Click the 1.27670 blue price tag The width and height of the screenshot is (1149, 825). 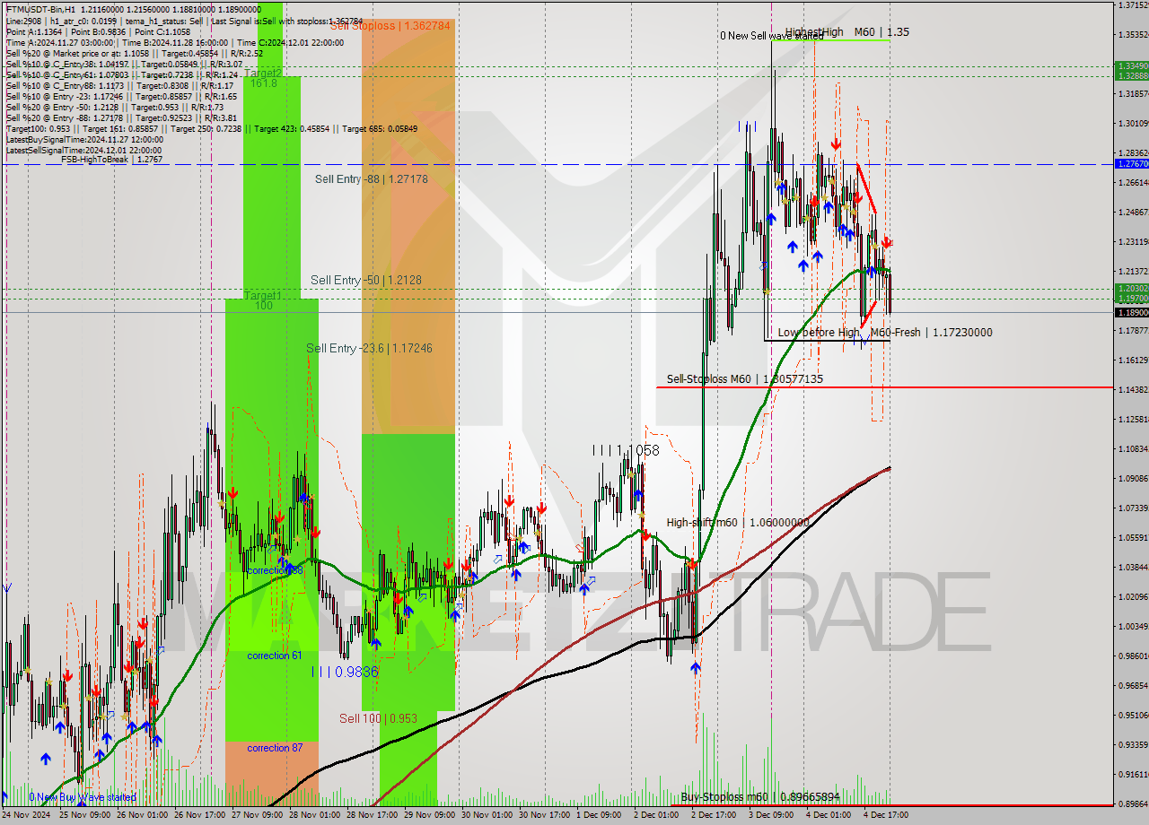coord(1130,164)
